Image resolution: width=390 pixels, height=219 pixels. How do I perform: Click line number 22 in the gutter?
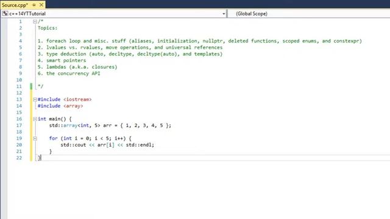tap(19, 158)
